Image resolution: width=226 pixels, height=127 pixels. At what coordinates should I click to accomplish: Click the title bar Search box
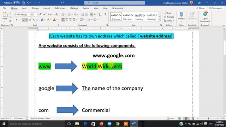114,3
